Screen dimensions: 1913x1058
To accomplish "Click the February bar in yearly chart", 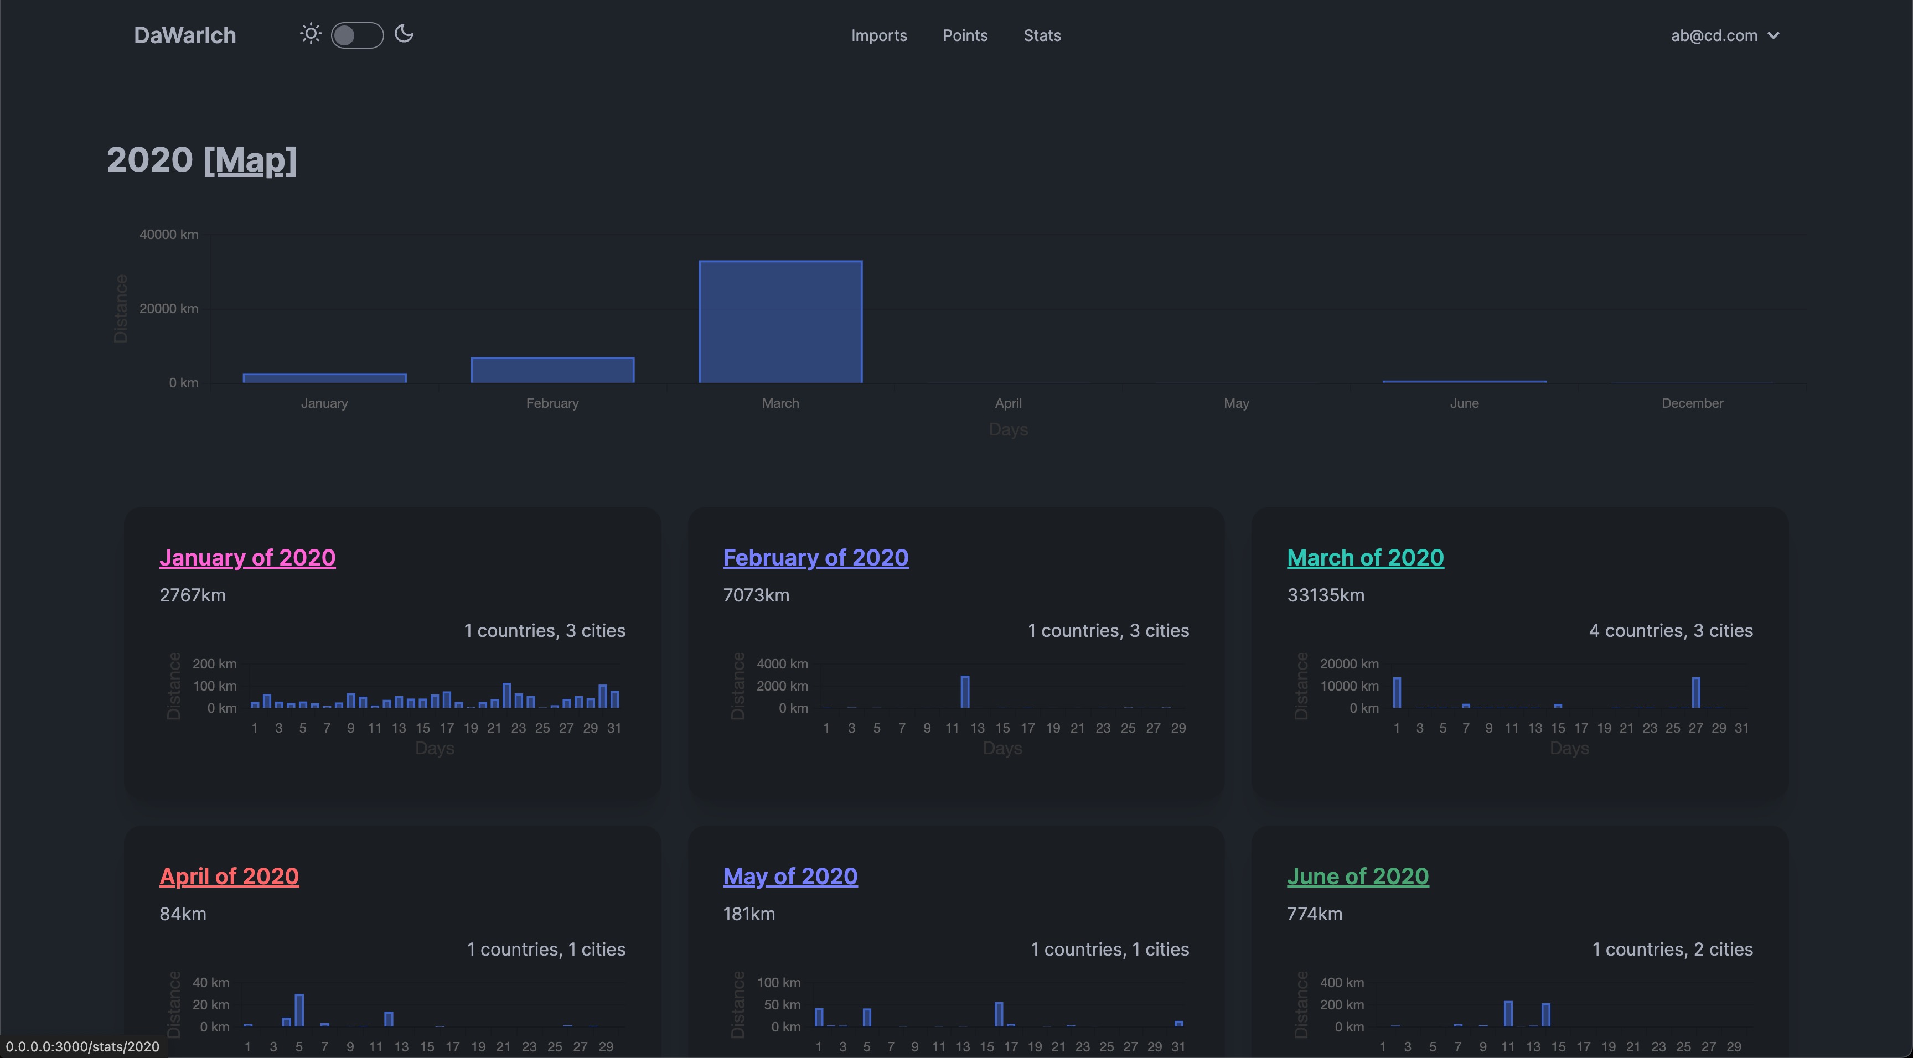I will coord(552,371).
